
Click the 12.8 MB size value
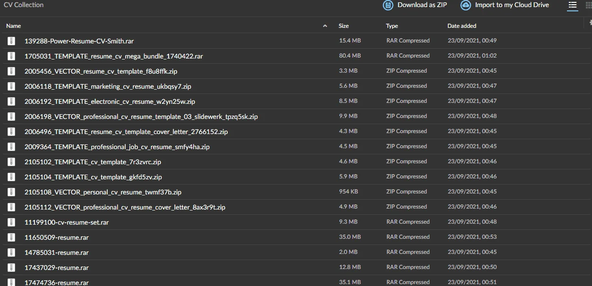[x=350, y=267]
